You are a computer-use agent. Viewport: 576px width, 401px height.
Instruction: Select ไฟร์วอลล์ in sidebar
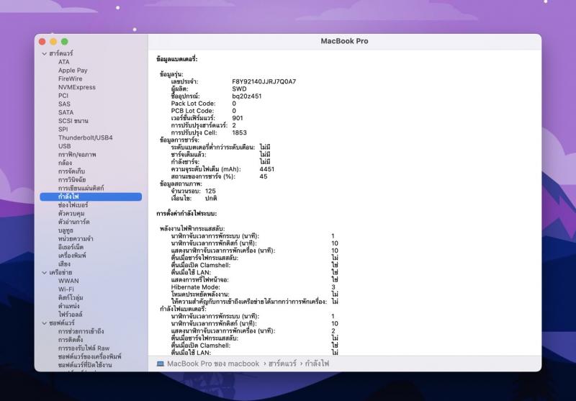[x=70, y=315]
